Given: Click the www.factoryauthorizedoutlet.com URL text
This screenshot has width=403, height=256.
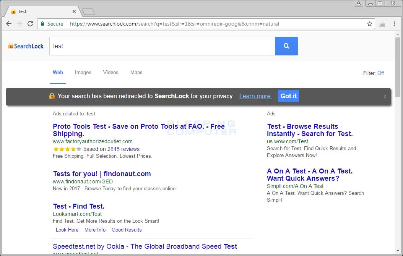Looking at the screenshot, I should (x=93, y=141).
